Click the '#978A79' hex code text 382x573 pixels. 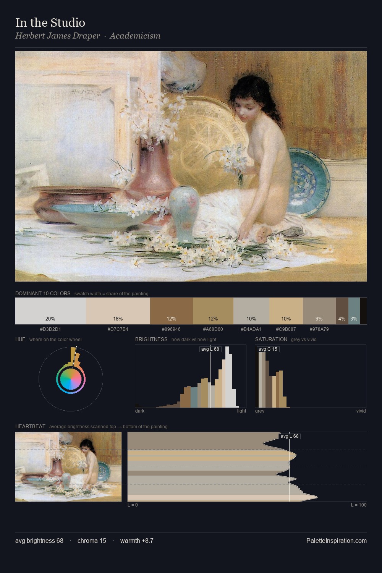[319, 329]
